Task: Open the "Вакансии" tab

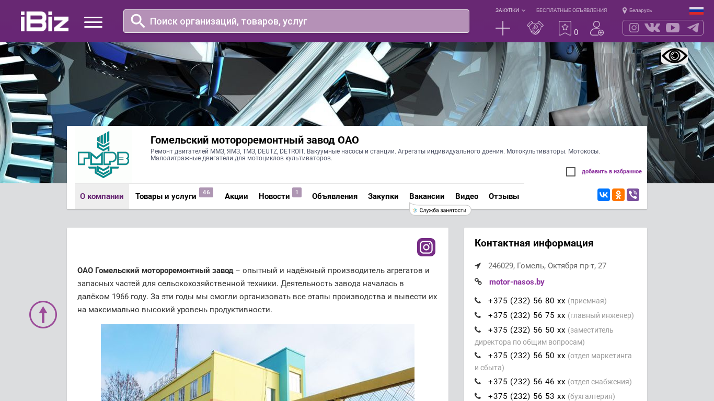Action: [x=427, y=196]
